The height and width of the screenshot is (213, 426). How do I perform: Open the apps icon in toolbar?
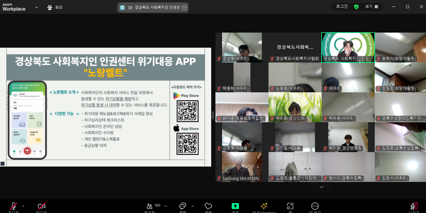click(x=290, y=206)
